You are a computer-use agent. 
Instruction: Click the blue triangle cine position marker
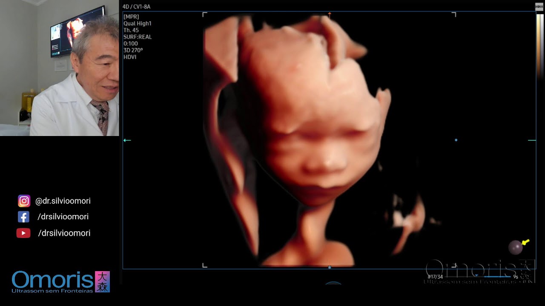(477, 275)
